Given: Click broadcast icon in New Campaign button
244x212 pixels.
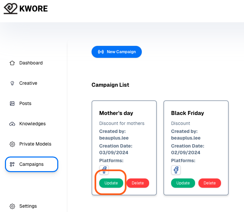Looking at the screenshot, I should (101, 52).
